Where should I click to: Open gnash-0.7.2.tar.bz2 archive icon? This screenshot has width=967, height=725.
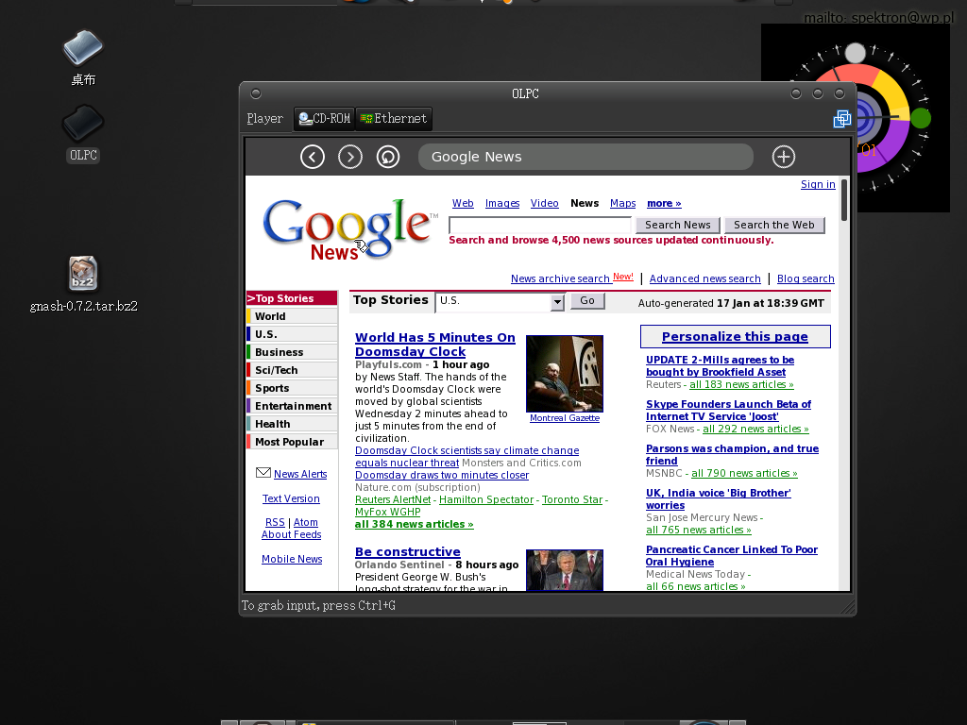click(x=83, y=284)
